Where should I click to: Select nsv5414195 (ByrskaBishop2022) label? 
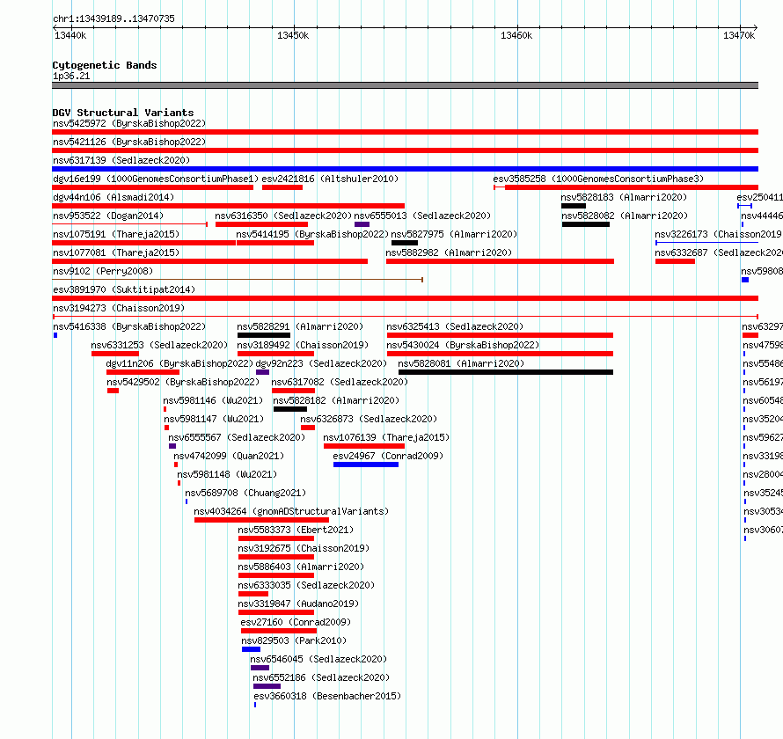point(312,234)
